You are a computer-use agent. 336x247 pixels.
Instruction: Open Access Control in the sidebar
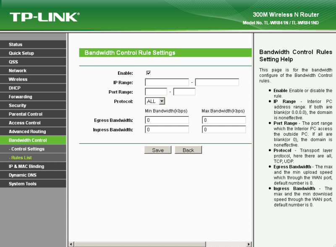pyautogui.click(x=33, y=123)
